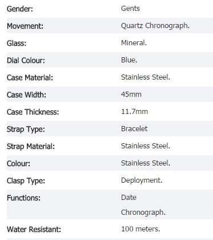Click the 11.7mm case thickness value
The image size is (213, 240).
(x=134, y=112)
